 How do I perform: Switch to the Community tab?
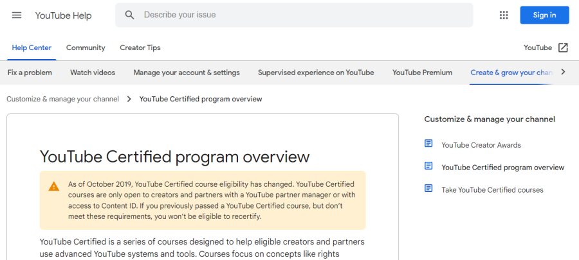[86, 48]
